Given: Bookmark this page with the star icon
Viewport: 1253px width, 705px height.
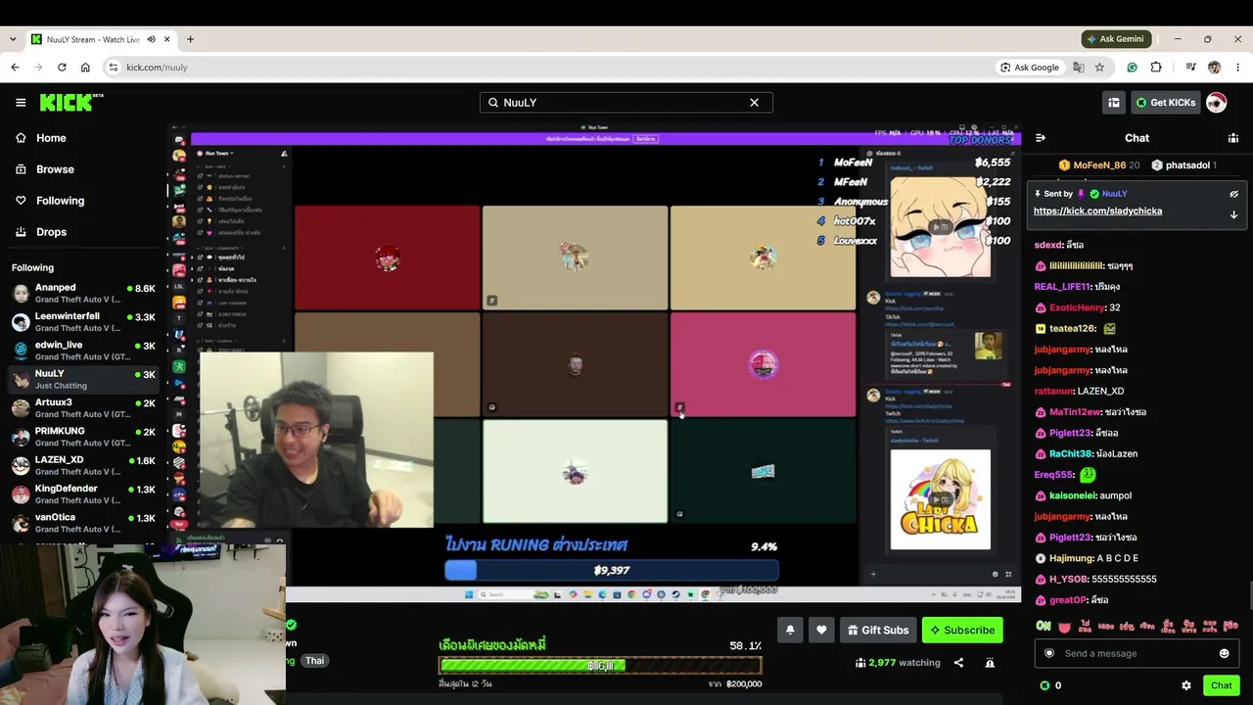Looking at the screenshot, I should (1099, 68).
